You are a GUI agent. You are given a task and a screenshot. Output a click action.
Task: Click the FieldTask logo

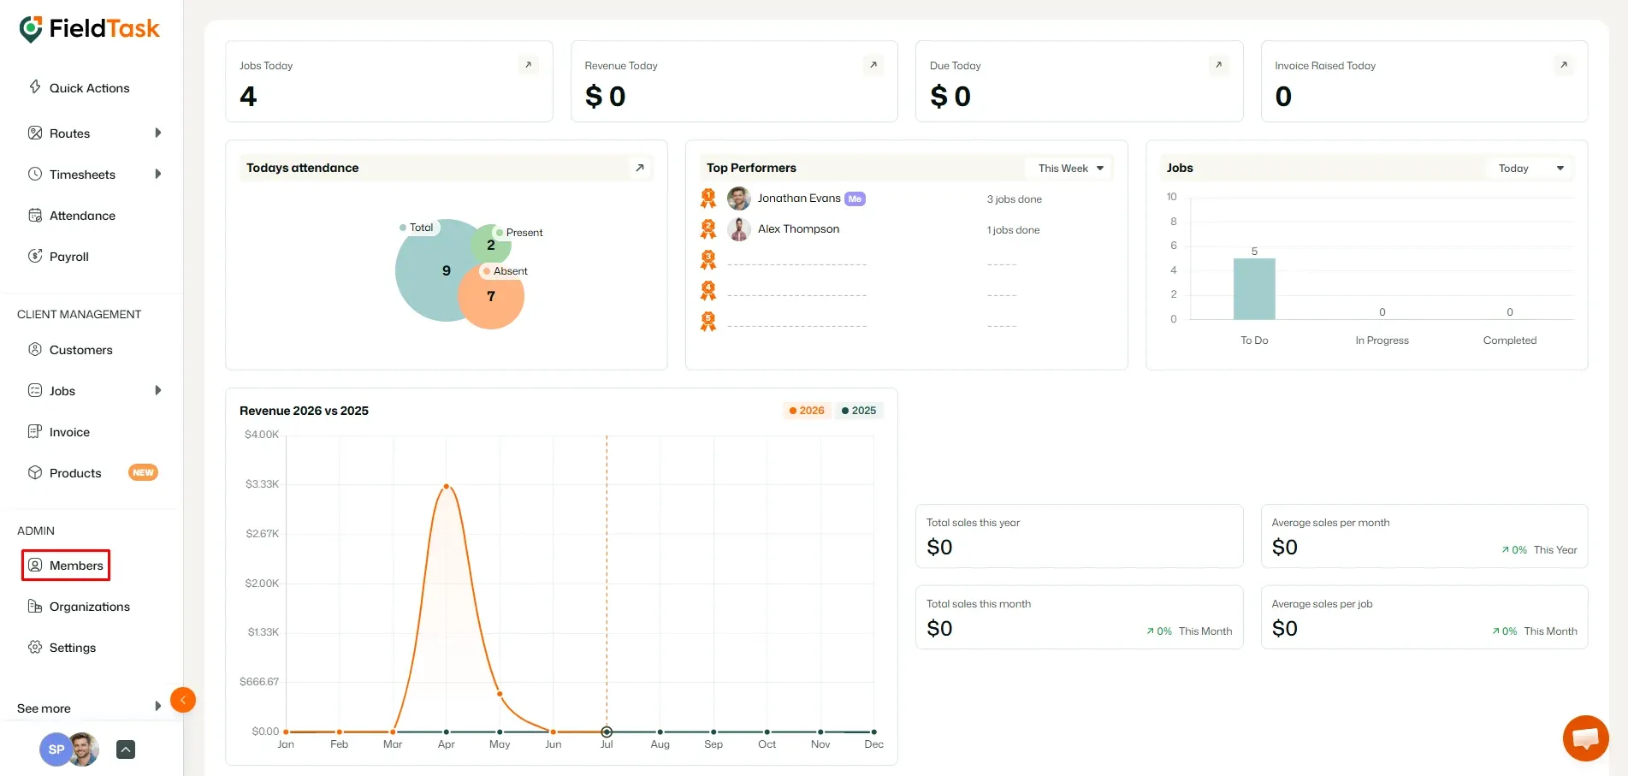point(89,29)
